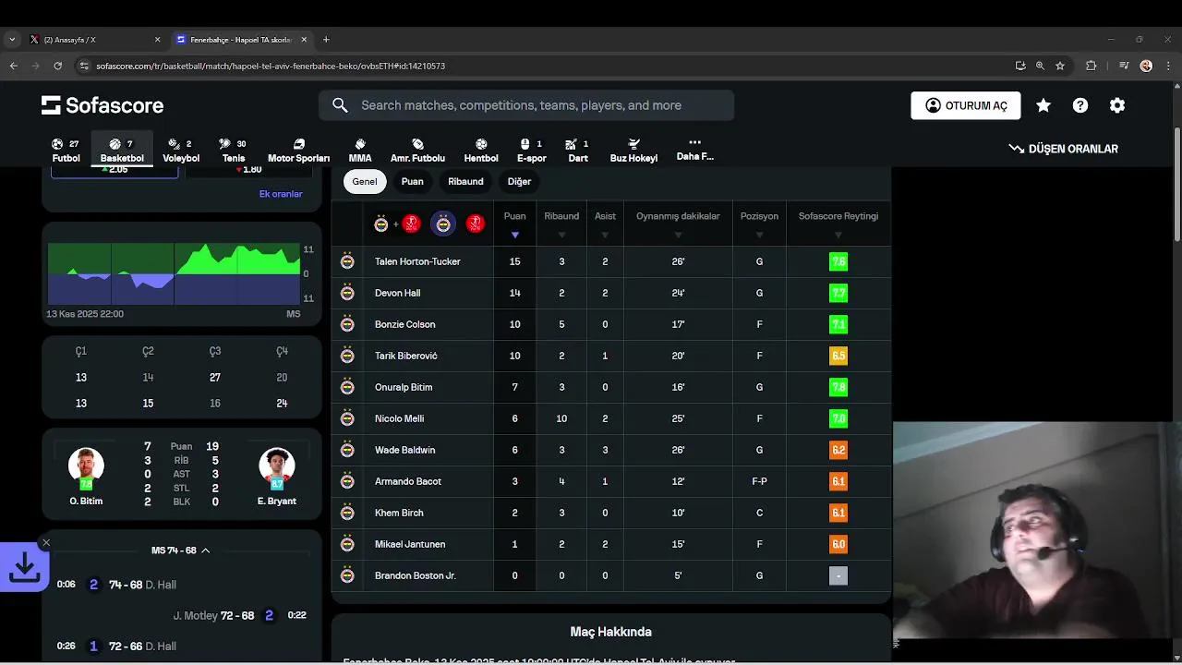Sort table by Puan column

pos(514,224)
